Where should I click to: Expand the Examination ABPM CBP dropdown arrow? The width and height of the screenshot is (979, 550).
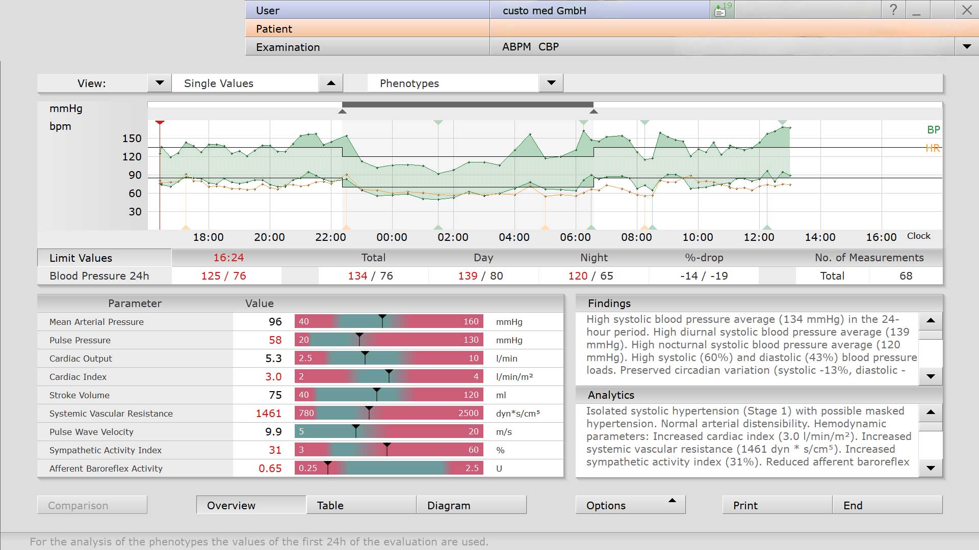point(967,47)
